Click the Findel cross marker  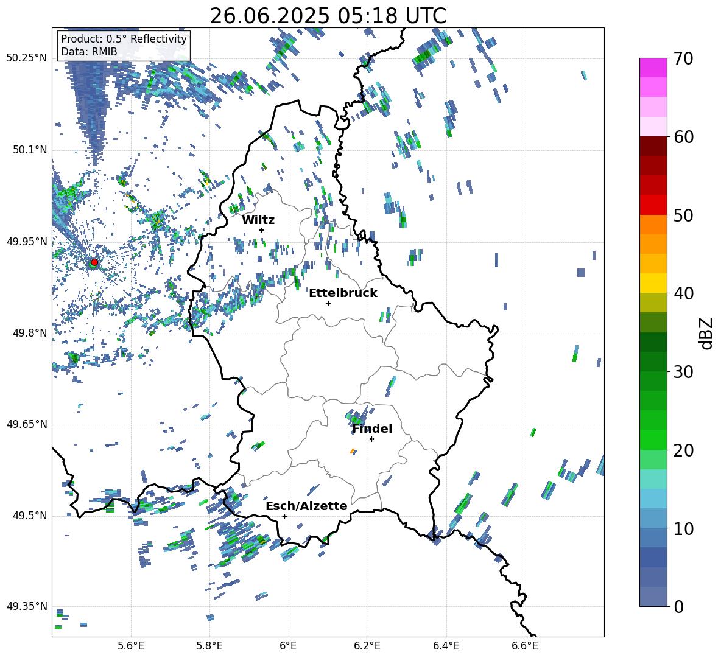[x=371, y=439]
